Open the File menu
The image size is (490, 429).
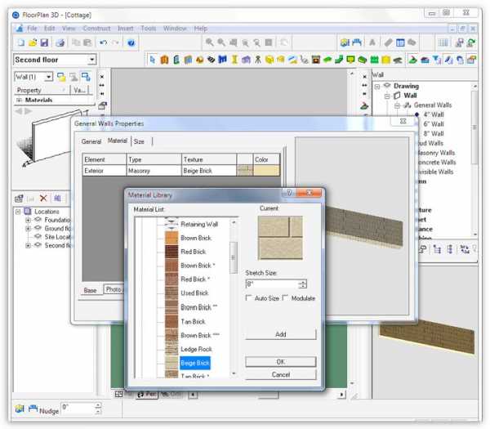(x=32, y=29)
